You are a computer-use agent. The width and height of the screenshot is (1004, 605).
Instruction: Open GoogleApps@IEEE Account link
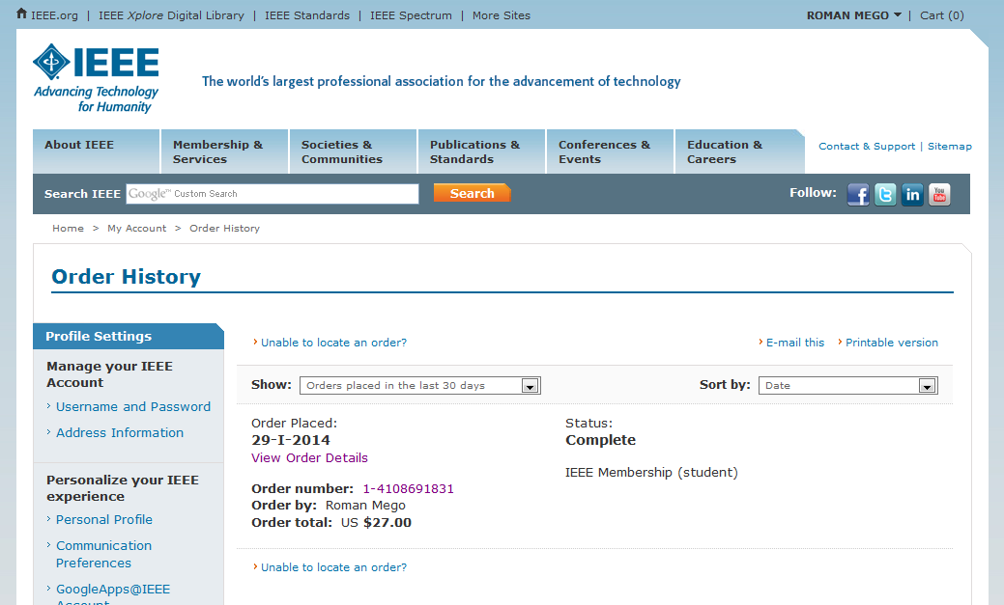tap(113, 594)
